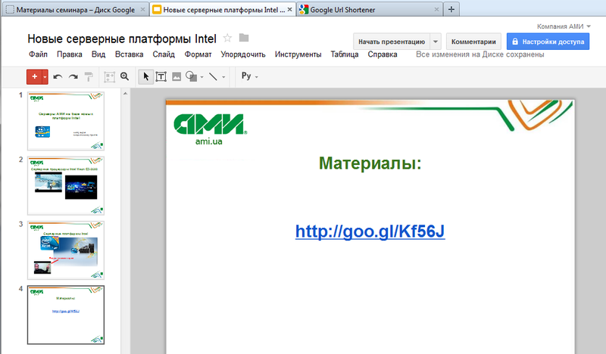
Task: Open the Компания АМИ account dropdown
Action: (x=564, y=26)
